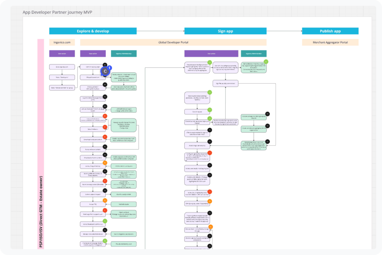The width and height of the screenshot is (382, 255).
Task: Select the "Go to ingenico.com" flowchart node
Action: pyautogui.click(x=62, y=67)
